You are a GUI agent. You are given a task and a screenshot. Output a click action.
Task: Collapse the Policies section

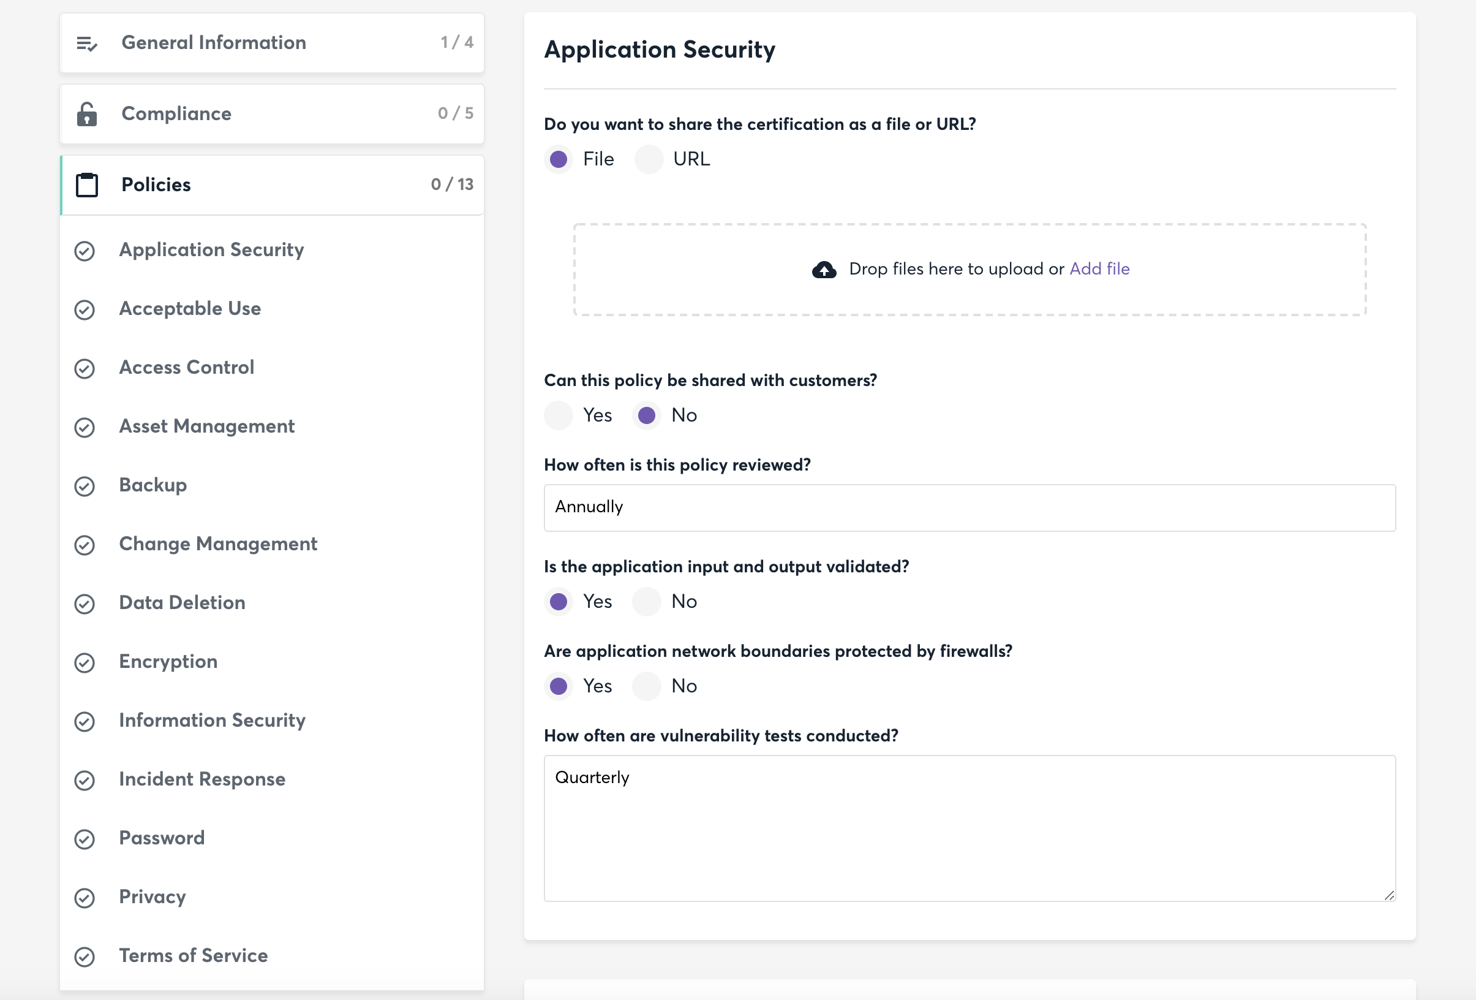(x=272, y=185)
